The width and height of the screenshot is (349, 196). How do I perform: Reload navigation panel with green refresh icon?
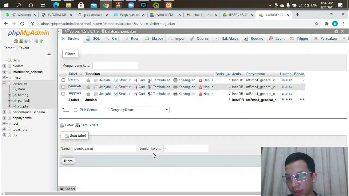pyautogui.click(x=41, y=41)
